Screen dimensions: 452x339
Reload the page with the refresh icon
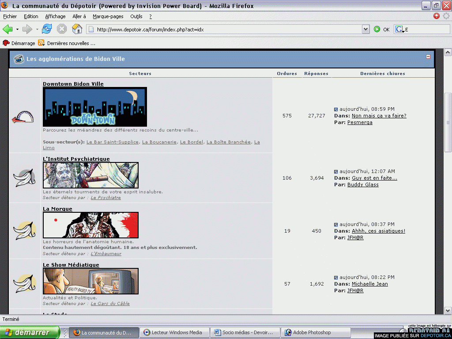(47, 29)
